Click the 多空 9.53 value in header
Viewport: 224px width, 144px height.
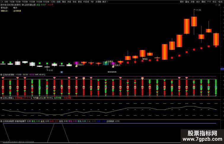(x=41, y=5)
